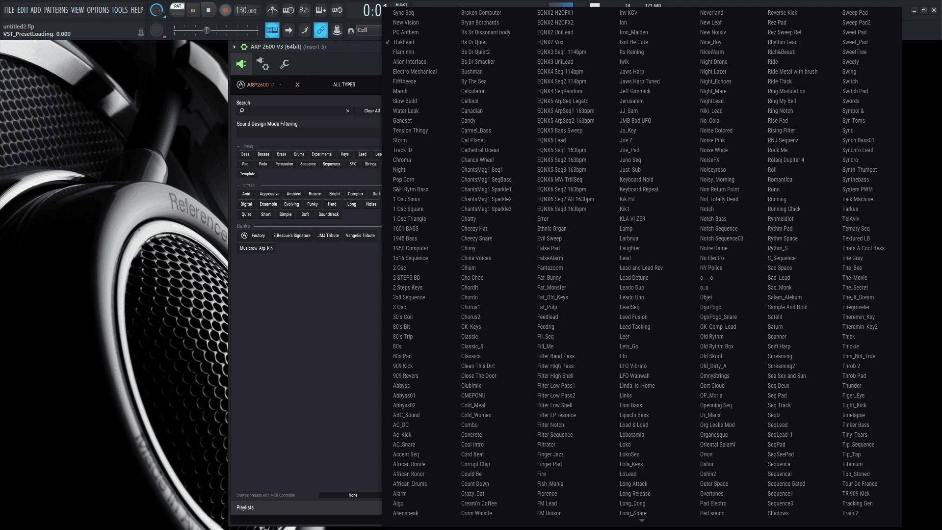This screenshot has height=530, width=942.
Task: Toggle the SFX type filter
Action: coord(353,164)
